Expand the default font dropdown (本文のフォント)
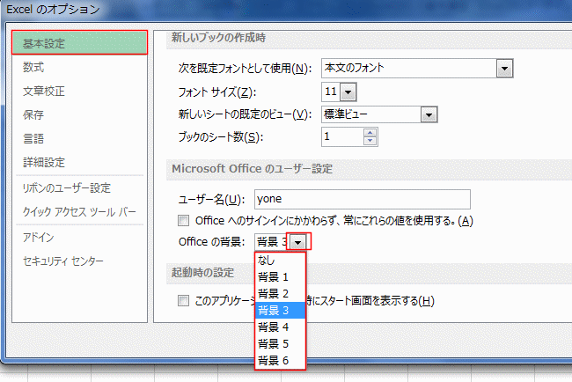 pyautogui.click(x=504, y=69)
